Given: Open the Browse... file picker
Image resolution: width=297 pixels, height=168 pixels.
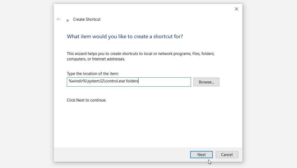Looking at the screenshot, I should (x=206, y=82).
